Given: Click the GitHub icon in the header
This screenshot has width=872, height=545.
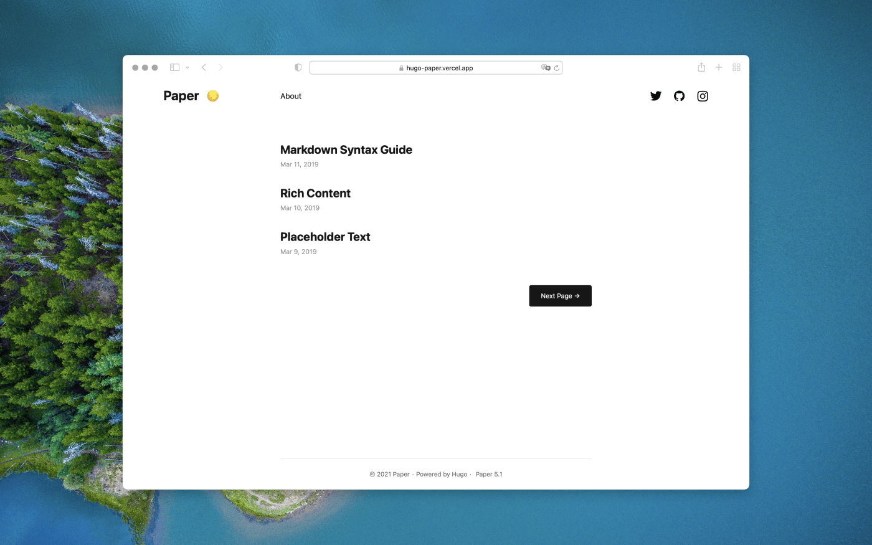Looking at the screenshot, I should pyautogui.click(x=679, y=96).
